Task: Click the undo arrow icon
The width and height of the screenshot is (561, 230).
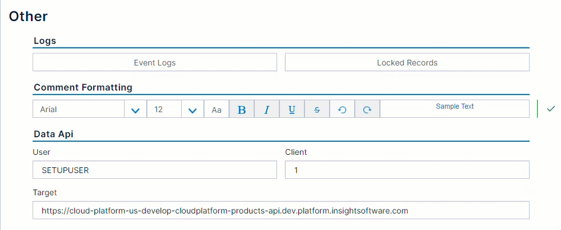Action: [342, 109]
